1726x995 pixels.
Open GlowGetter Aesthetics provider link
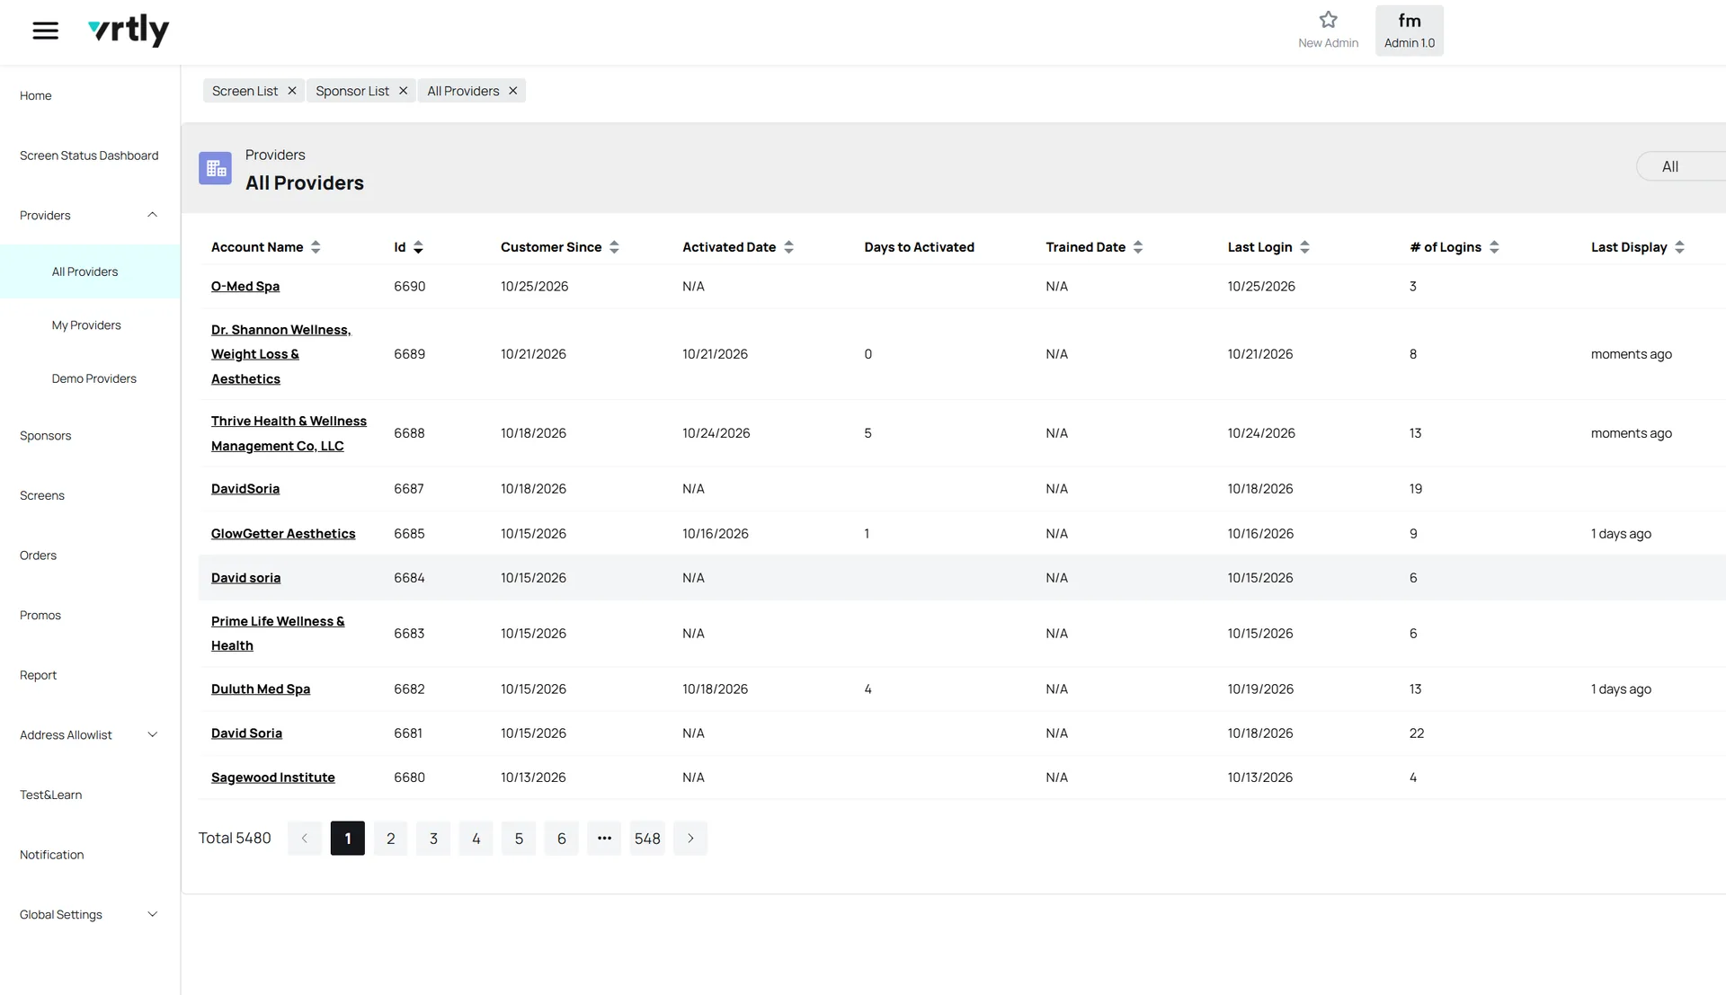283,534
